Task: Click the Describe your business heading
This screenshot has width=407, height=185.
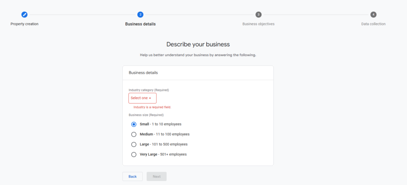Action: point(198,44)
